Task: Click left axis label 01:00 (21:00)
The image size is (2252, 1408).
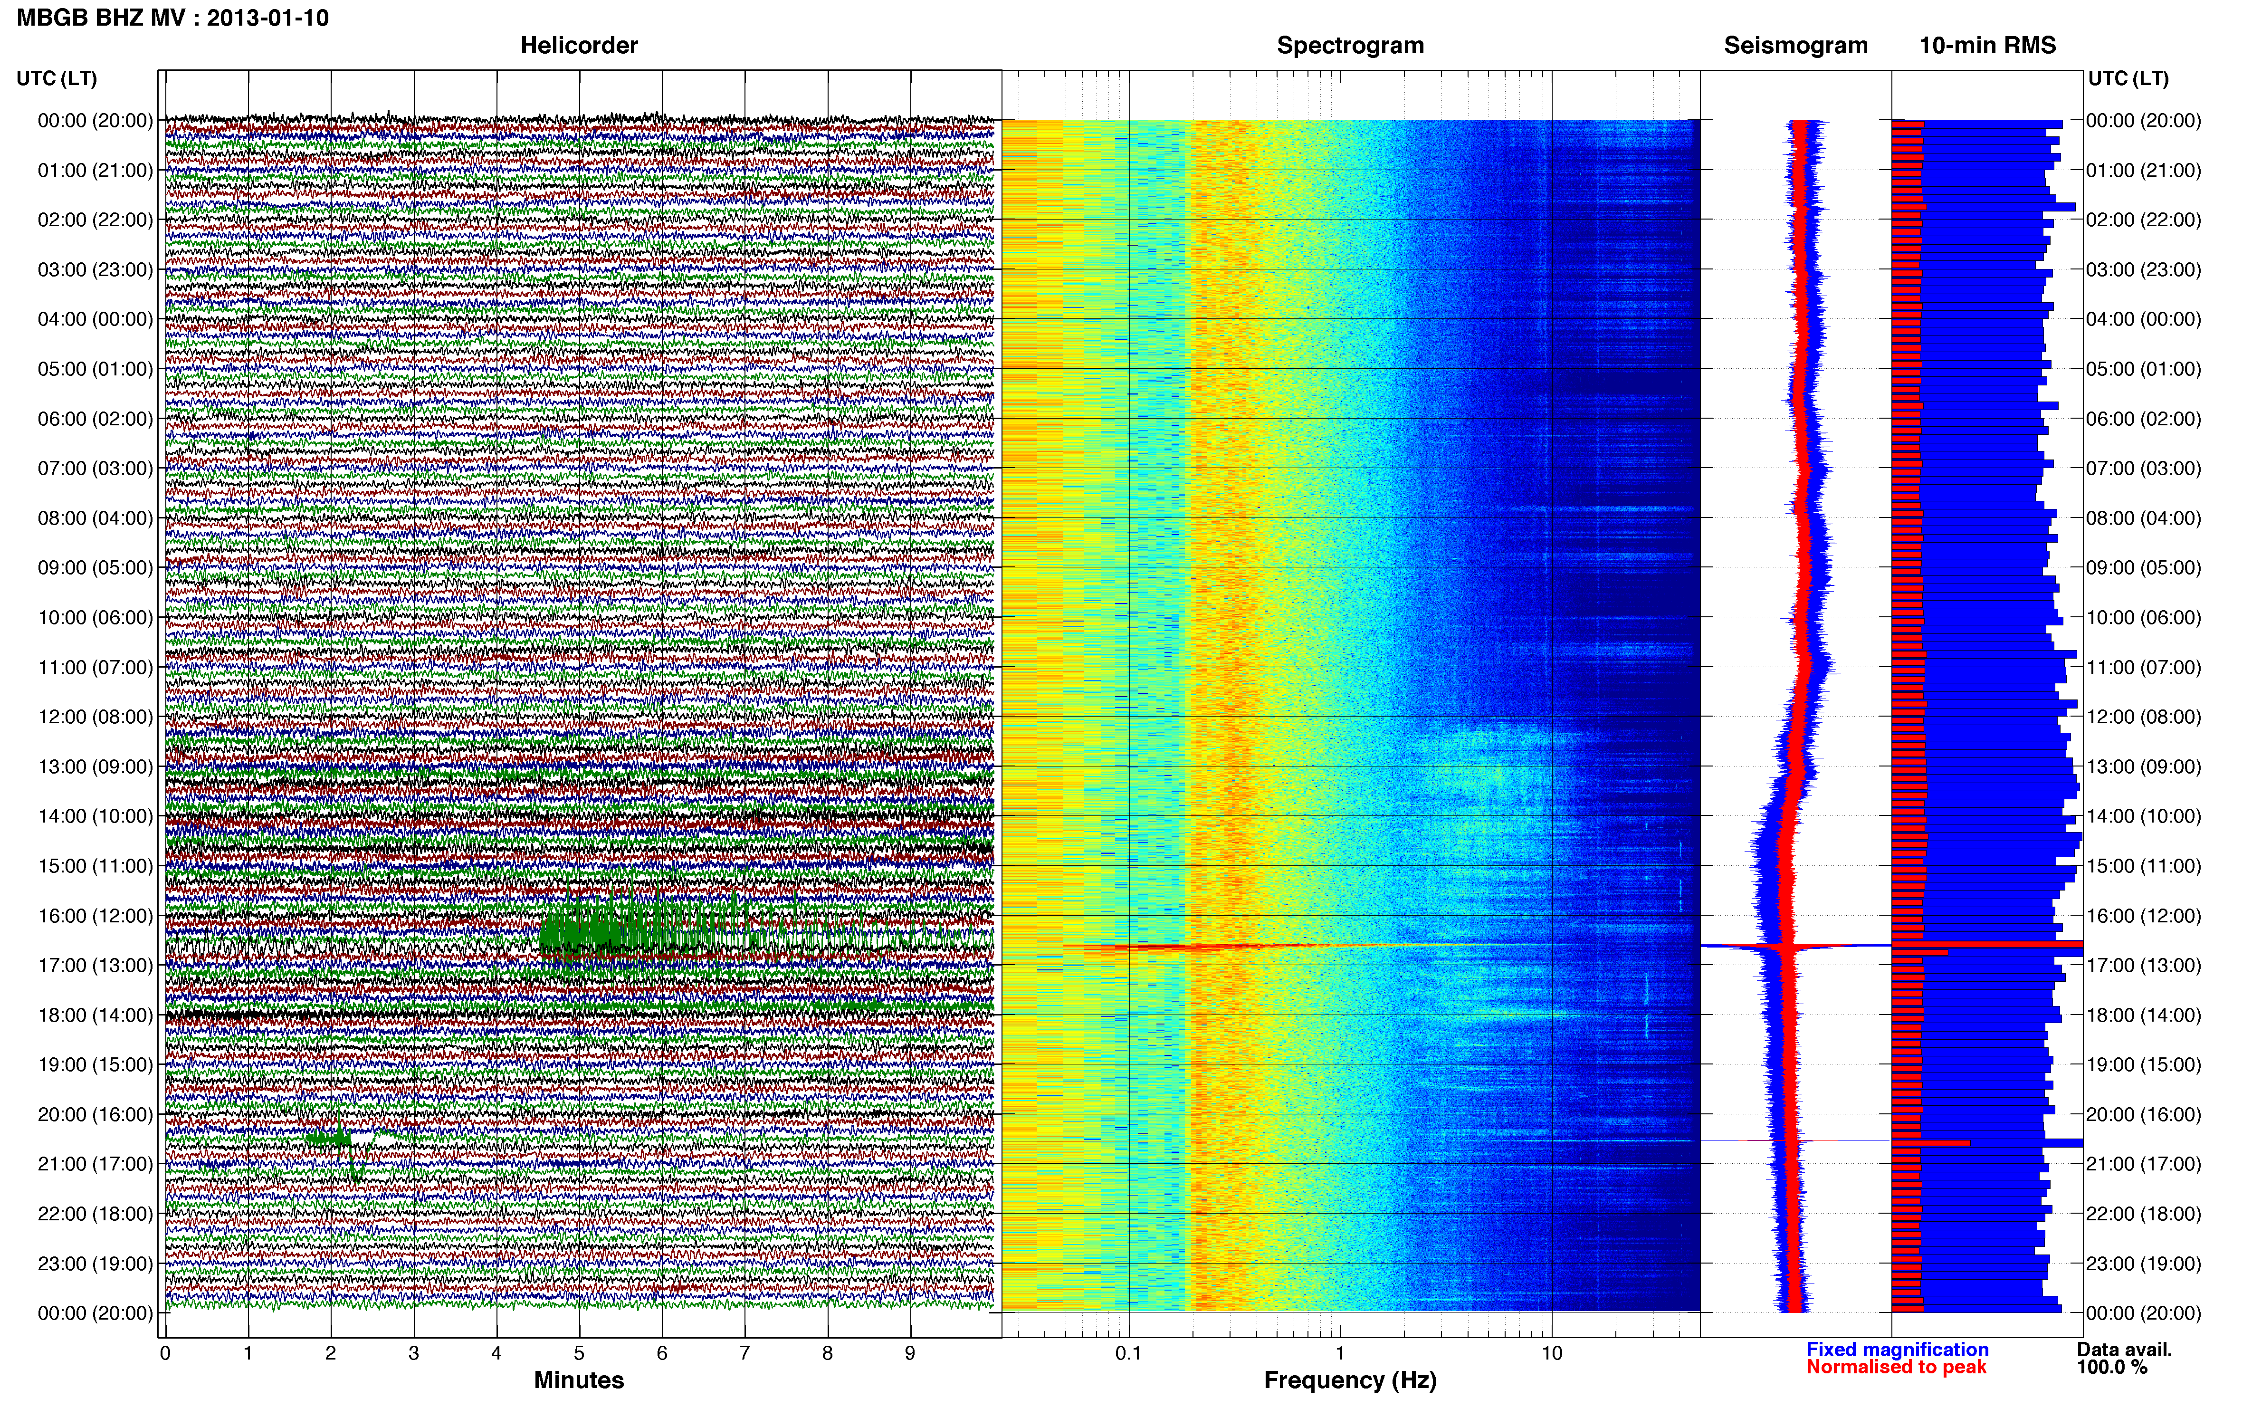Action: click(x=95, y=171)
